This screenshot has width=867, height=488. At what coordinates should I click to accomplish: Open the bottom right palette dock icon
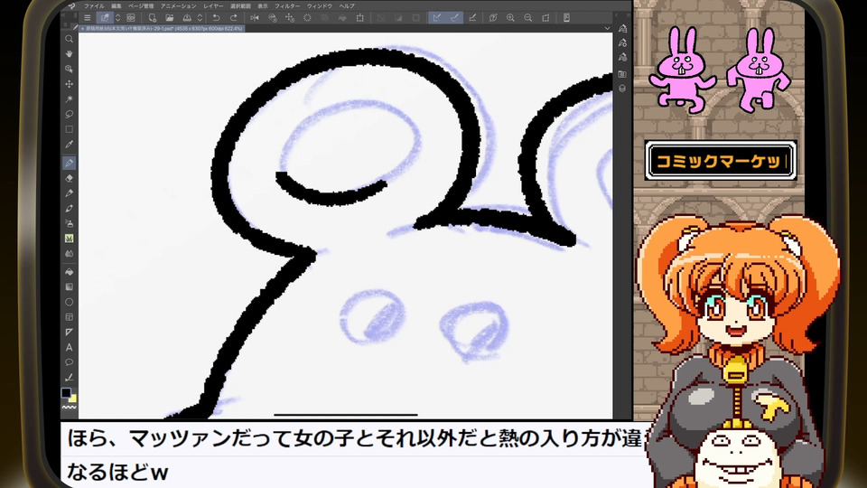622,89
